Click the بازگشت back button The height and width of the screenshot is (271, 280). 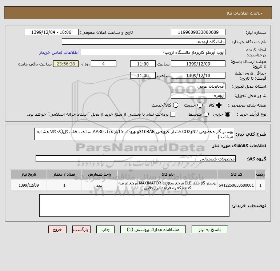pos(81,230)
